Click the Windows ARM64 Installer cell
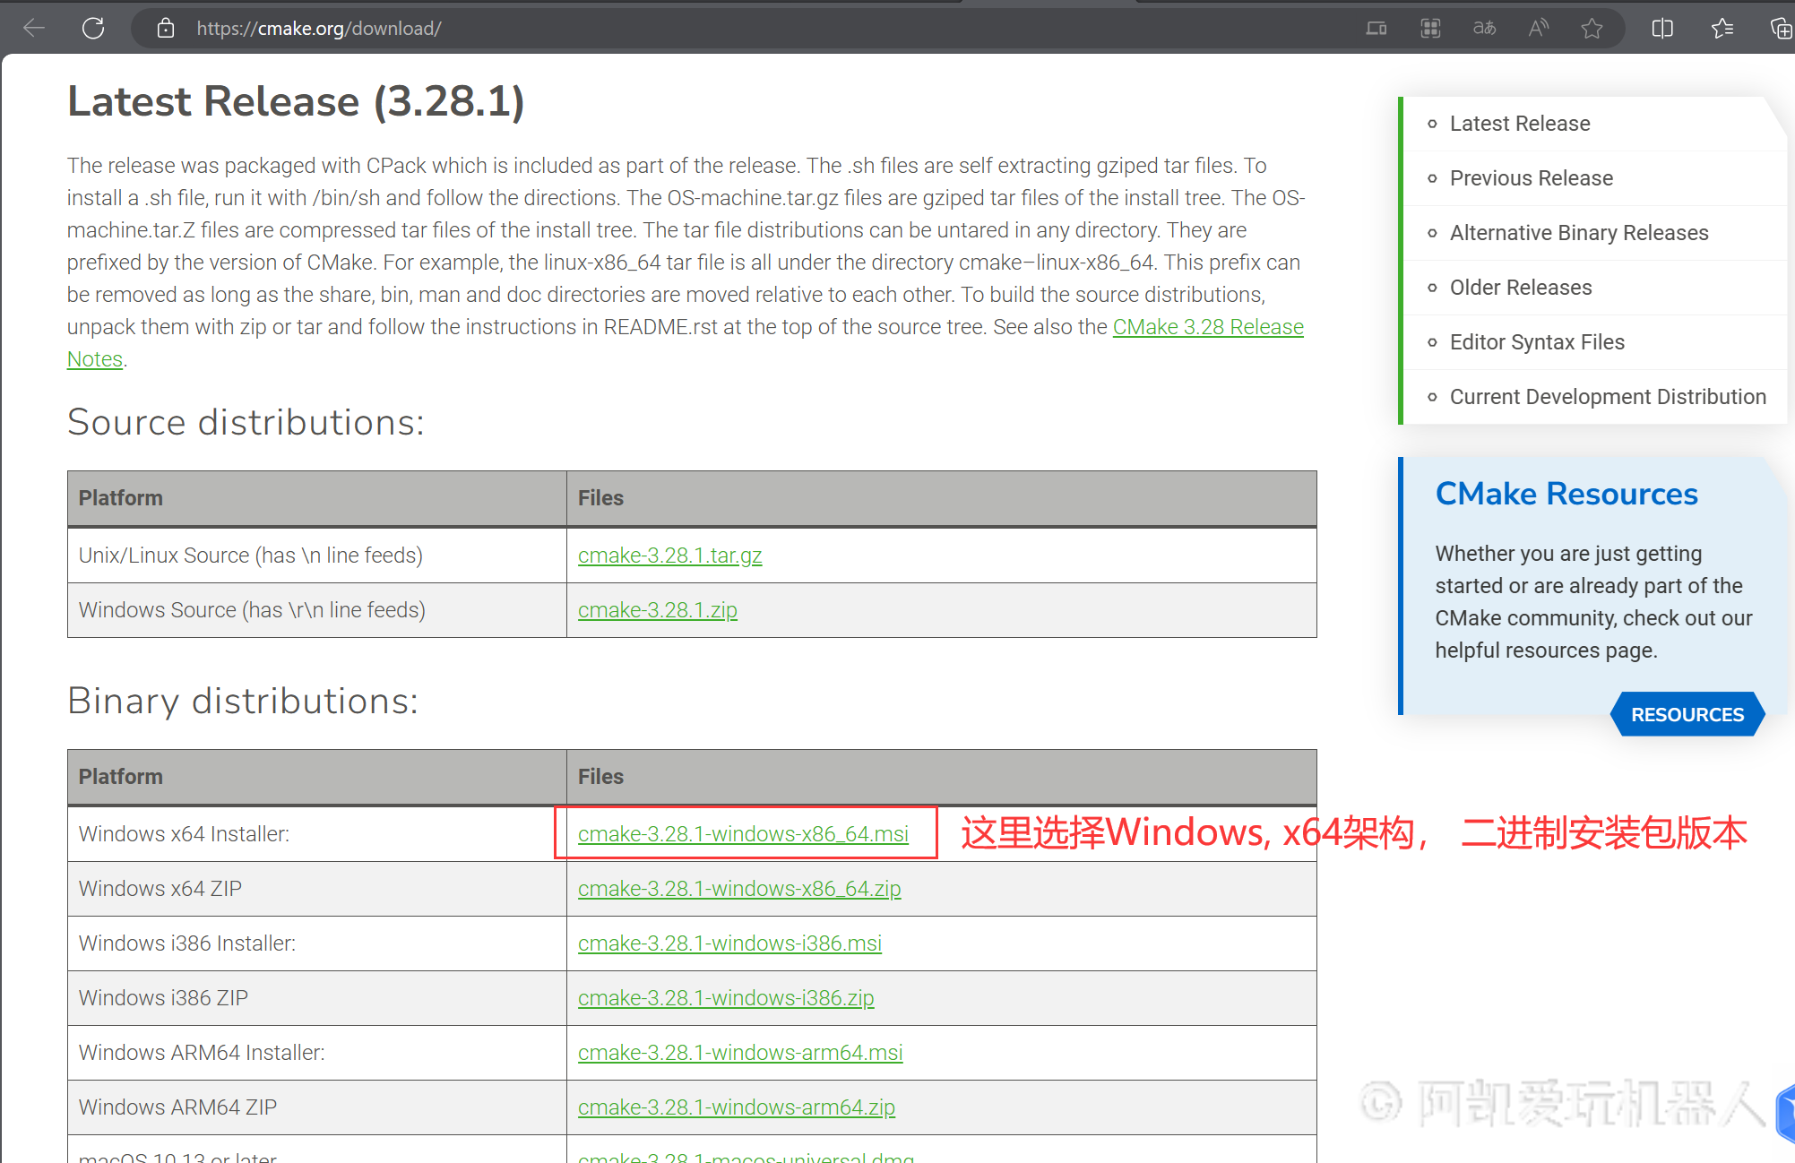Viewport: 1795px width, 1163px height. point(317,1053)
